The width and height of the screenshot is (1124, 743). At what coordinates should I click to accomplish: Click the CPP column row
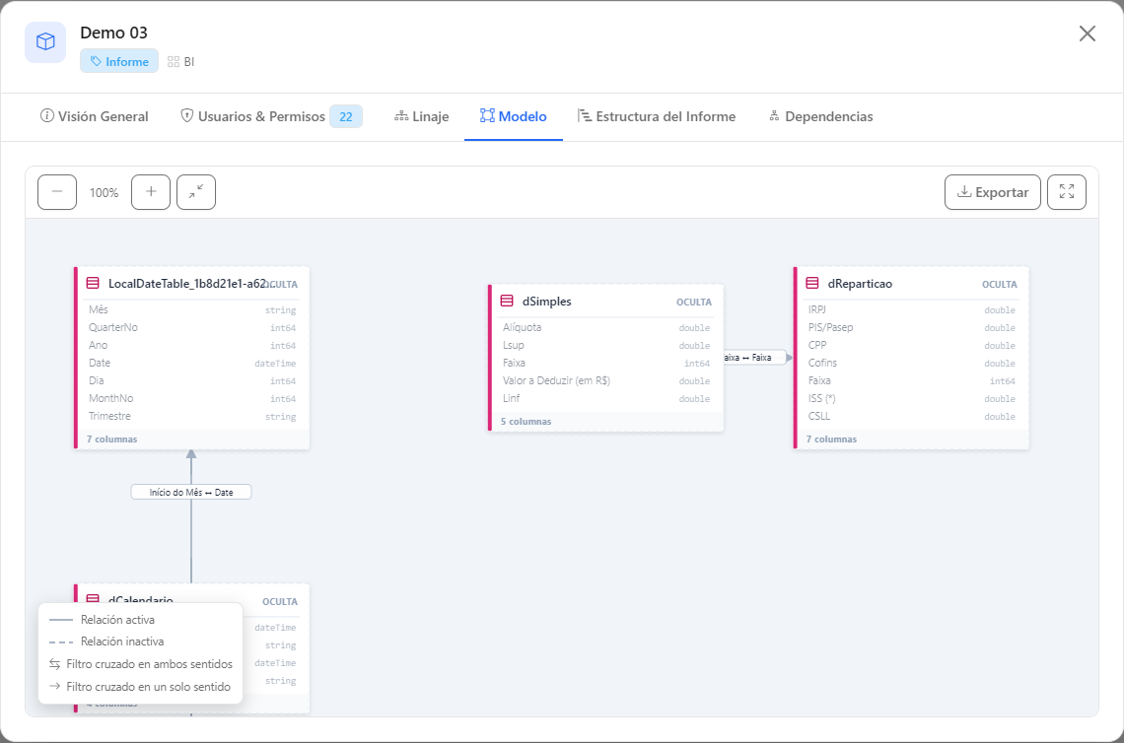click(x=912, y=345)
